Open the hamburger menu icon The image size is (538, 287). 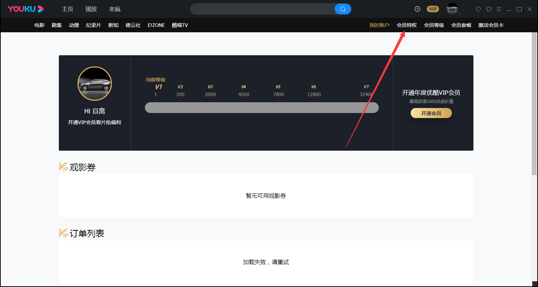(499, 9)
